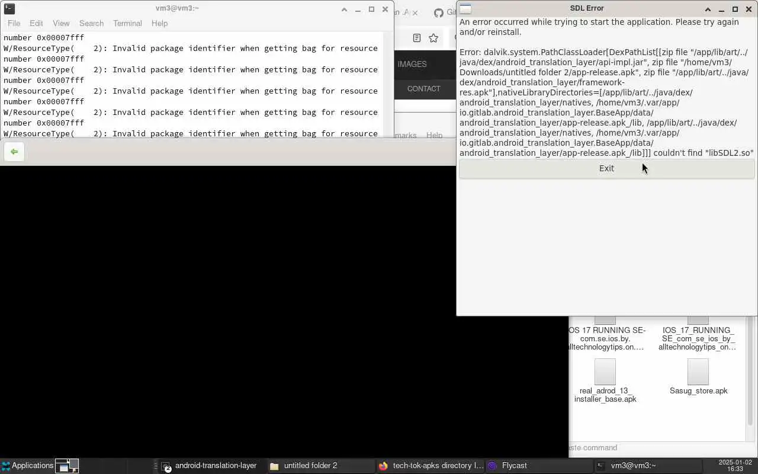Click the workspace switcher in taskbar
Image resolution: width=758 pixels, height=474 pixels.
pos(67,466)
